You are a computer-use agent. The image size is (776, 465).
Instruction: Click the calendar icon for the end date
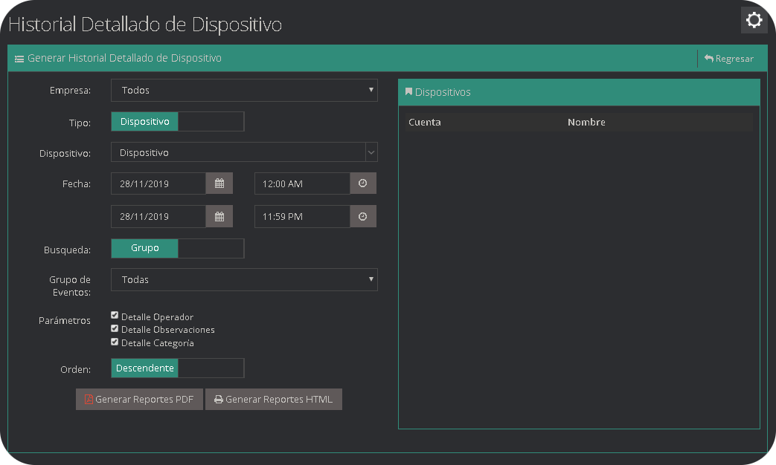coord(219,216)
